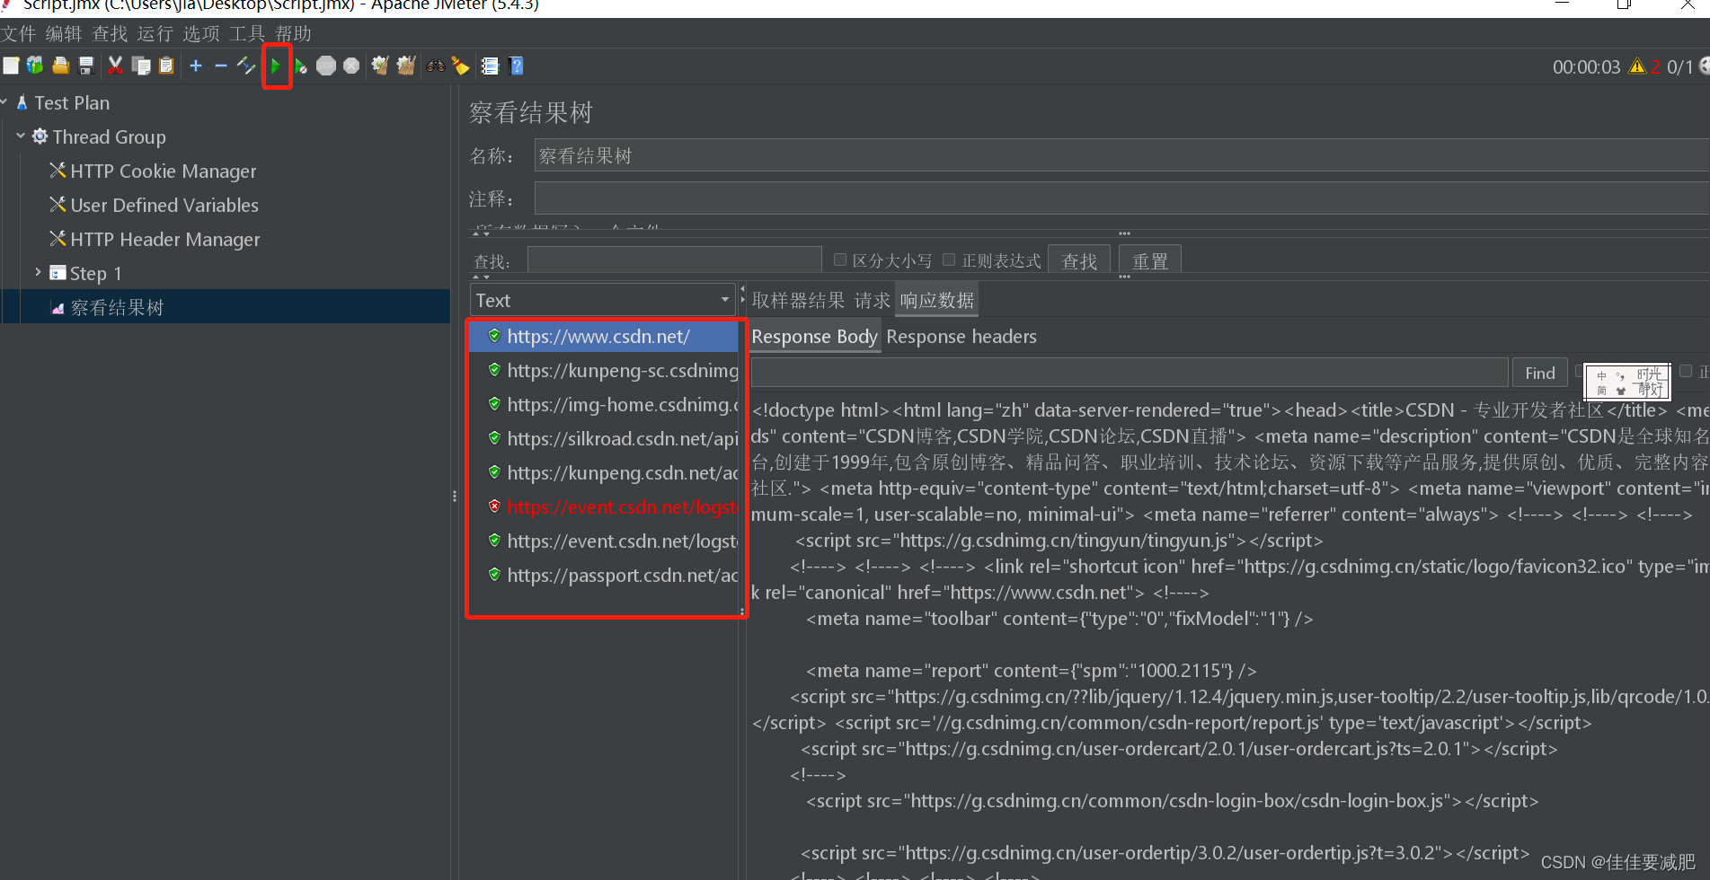
Task: Open search with binoculars icon
Action: (435, 66)
